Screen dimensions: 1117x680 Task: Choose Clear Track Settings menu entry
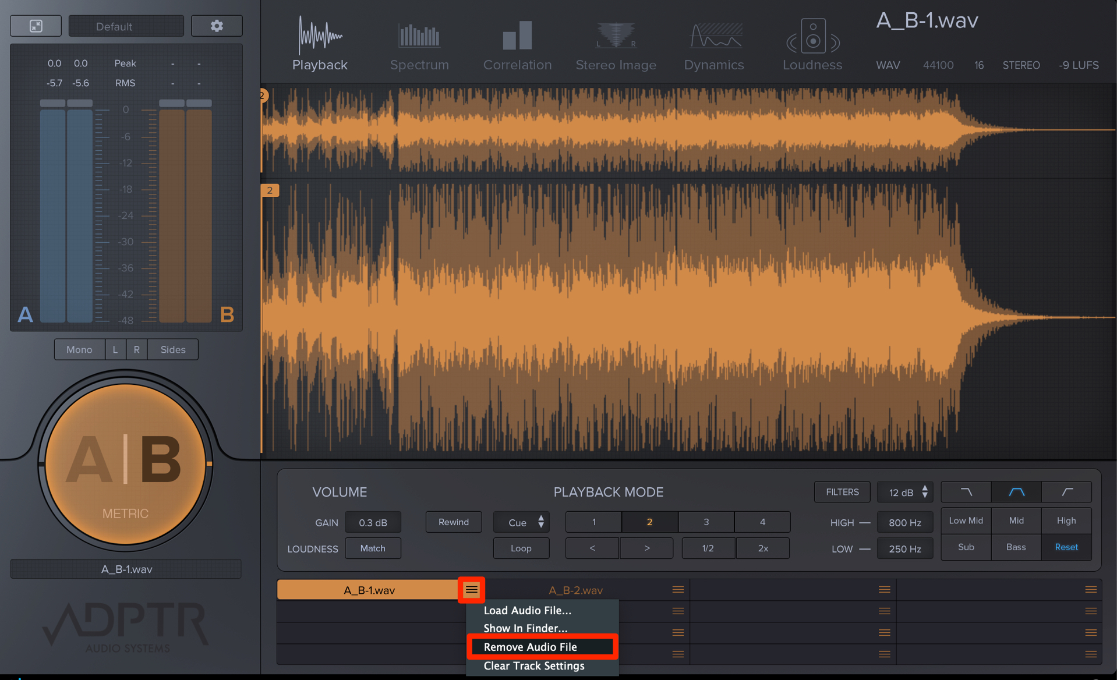tap(542, 665)
